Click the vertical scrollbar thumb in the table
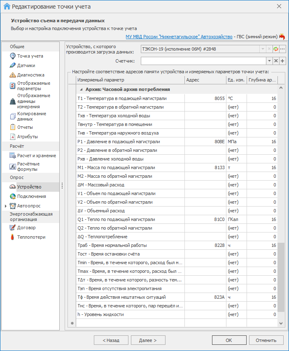289x351 pixels. [x=281, y=277]
